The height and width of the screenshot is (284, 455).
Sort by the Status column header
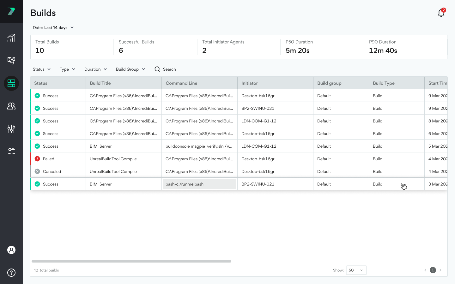pos(58,83)
